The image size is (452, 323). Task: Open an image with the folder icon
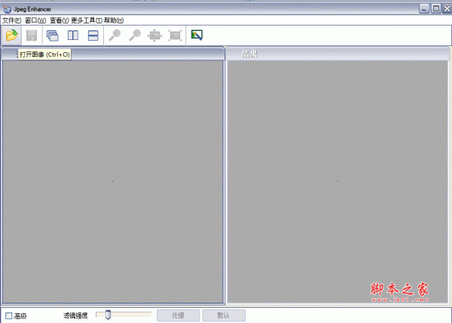(11, 35)
